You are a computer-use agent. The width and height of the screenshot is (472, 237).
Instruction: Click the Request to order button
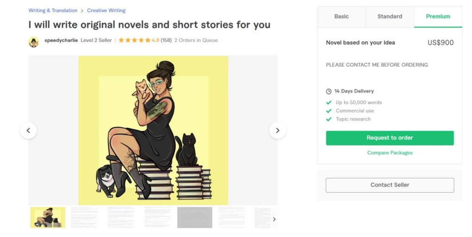(390, 138)
